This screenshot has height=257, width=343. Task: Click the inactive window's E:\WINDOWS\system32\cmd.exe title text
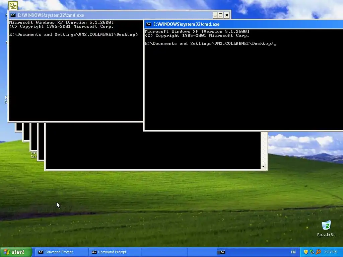[51, 15]
